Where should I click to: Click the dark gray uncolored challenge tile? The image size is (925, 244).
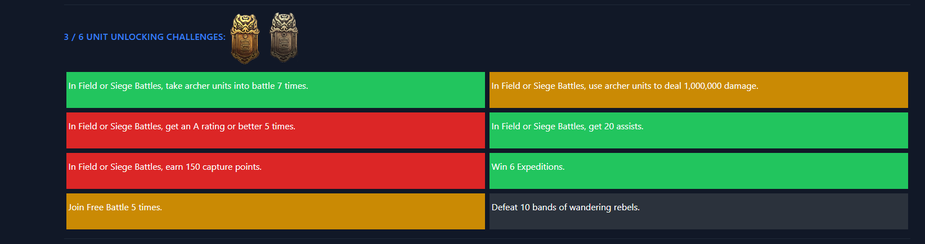[x=699, y=211]
